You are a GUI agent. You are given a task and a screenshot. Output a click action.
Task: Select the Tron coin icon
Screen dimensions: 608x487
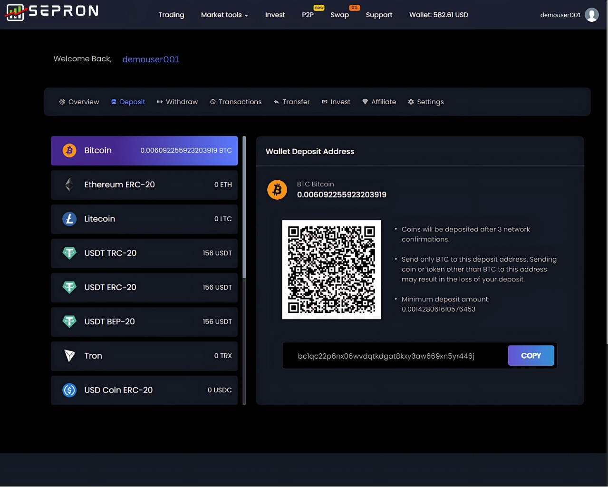(69, 356)
